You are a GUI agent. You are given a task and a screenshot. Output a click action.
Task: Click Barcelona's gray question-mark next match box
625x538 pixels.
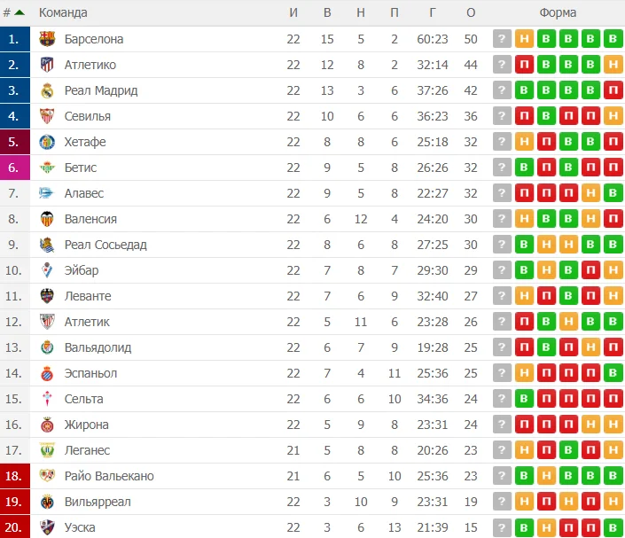click(x=503, y=39)
